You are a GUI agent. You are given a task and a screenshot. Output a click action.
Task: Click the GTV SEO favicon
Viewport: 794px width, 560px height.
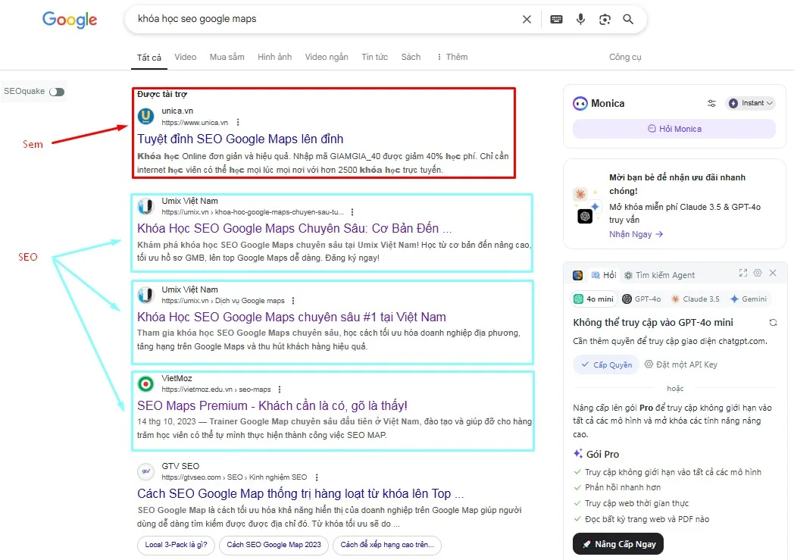(145, 471)
